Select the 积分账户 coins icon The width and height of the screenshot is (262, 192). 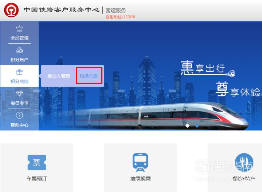pos(19,50)
